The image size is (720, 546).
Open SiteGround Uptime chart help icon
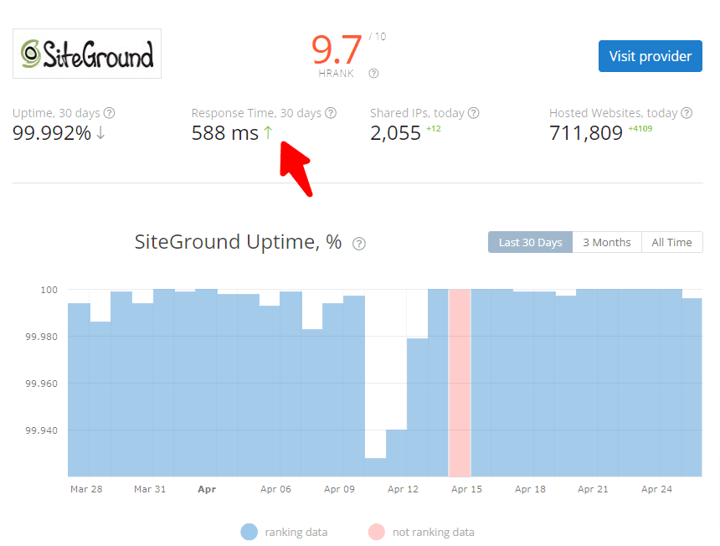[359, 244]
